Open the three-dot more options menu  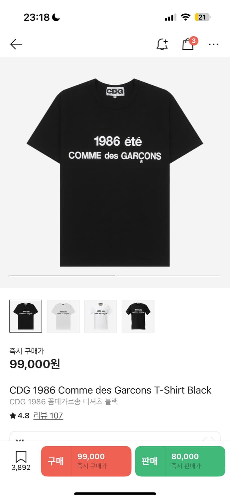(213, 44)
